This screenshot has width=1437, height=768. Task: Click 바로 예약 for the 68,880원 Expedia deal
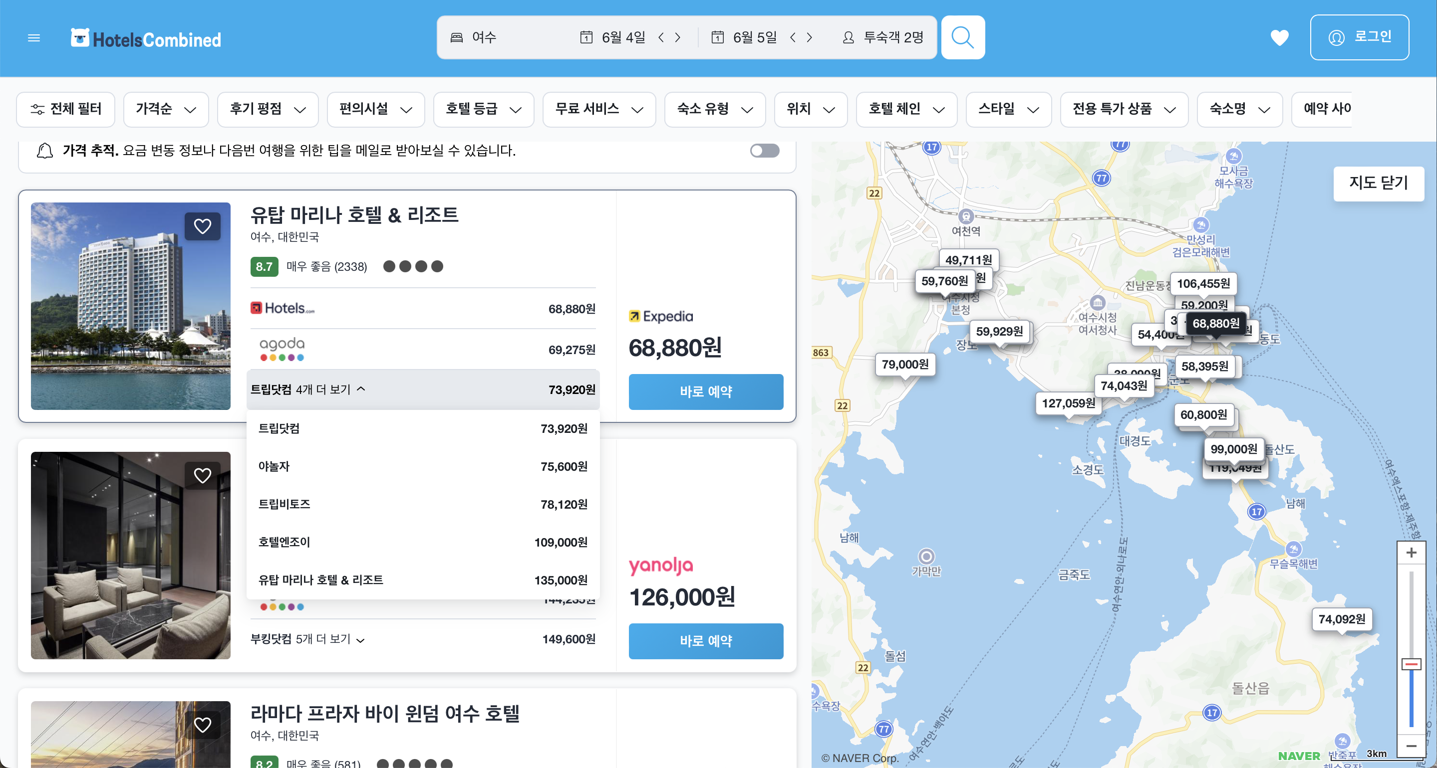705,392
